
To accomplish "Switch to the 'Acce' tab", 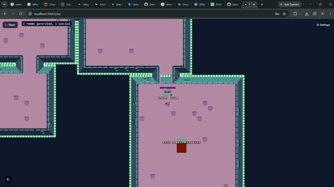I will (100, 4).
